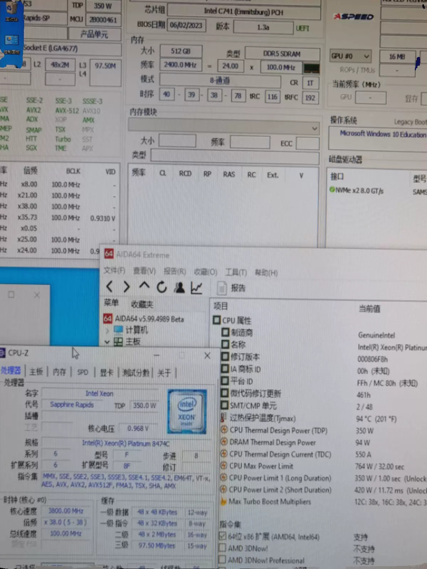Refresh the AIDA64 page

click(x=162, y=287)
